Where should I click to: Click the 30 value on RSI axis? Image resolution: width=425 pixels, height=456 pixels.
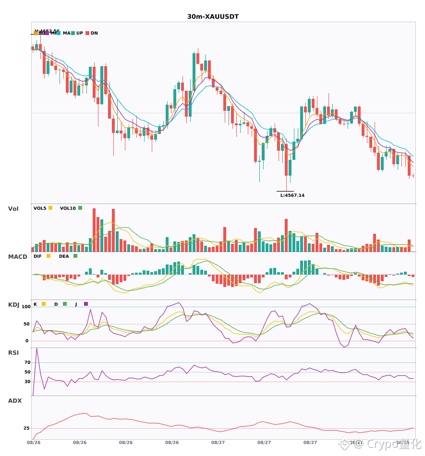pos(27,382)
